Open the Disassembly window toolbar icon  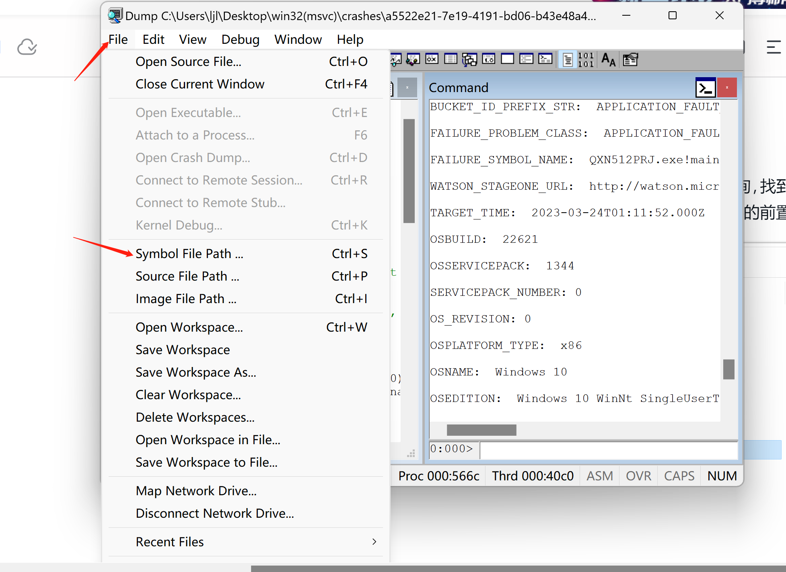(x=489, y=59)
